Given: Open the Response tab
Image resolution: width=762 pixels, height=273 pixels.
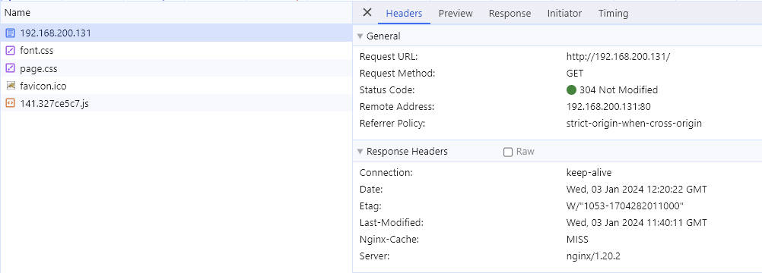Looking at the screenshot, I should [x=510, y=13].
